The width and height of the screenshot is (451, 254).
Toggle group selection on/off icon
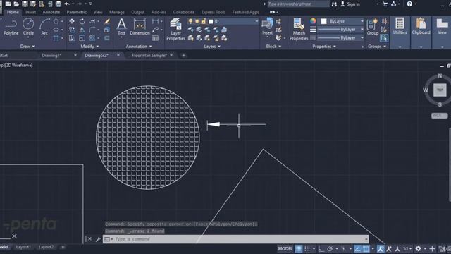click(x=384, y=38)
